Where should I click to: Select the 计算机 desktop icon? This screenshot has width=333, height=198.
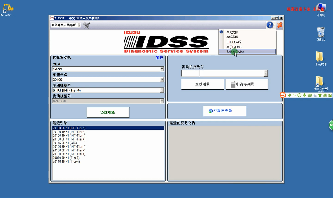tap(321, 10)
